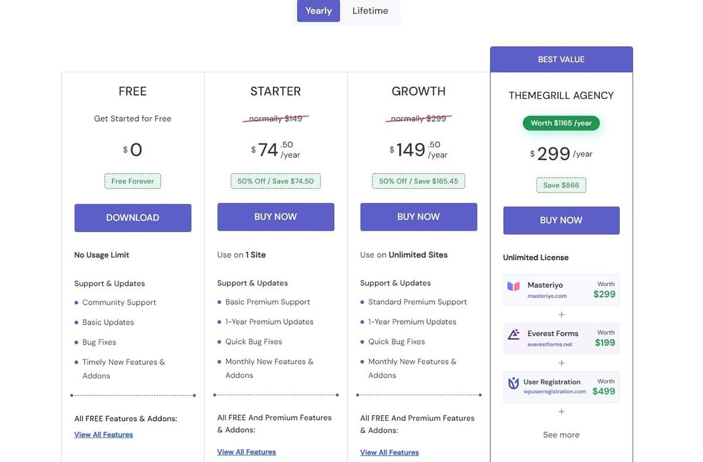Open the masteriyo.com link
Image resolution: width=703 pixels, height=462 pixels.
coord(547,296)
